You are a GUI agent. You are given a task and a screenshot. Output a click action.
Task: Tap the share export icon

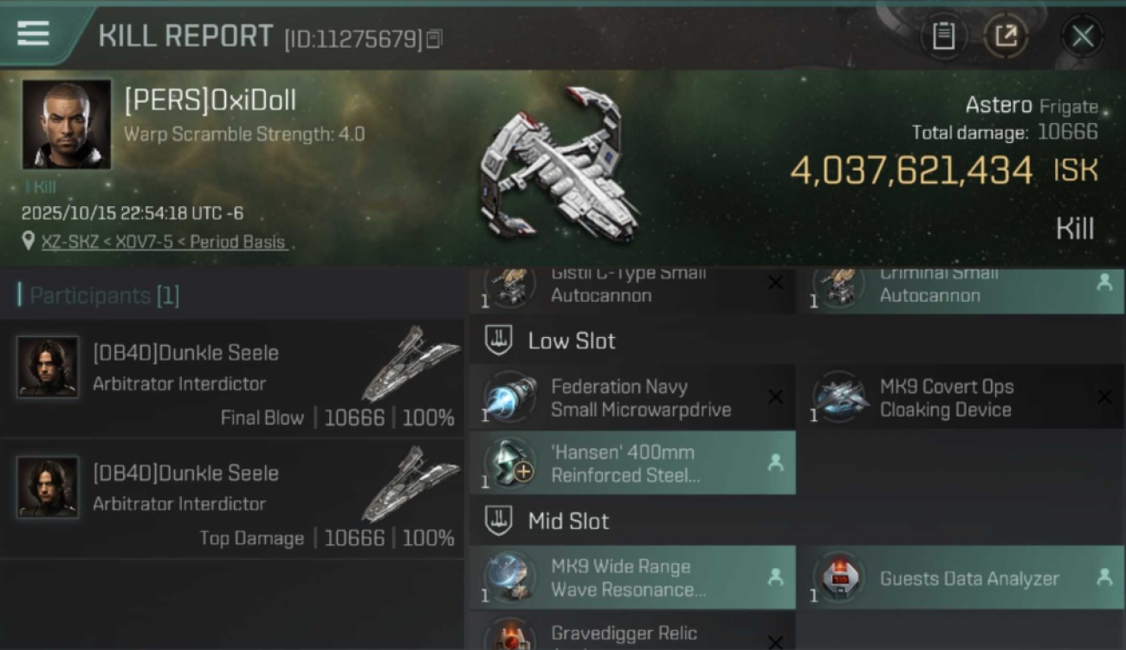click(1006, 36)
